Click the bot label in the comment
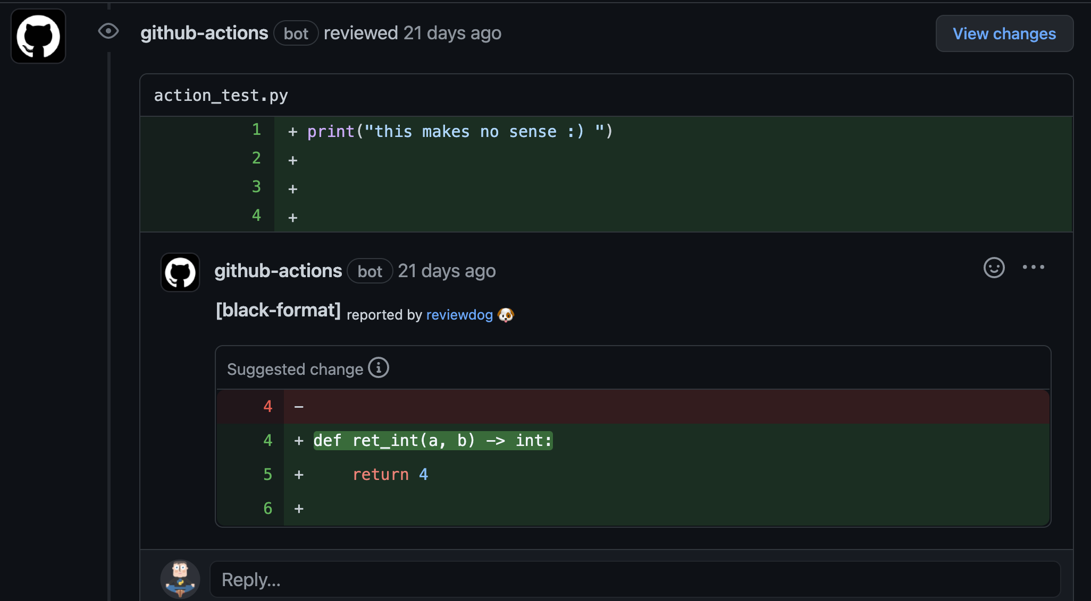 coord(370,271)
